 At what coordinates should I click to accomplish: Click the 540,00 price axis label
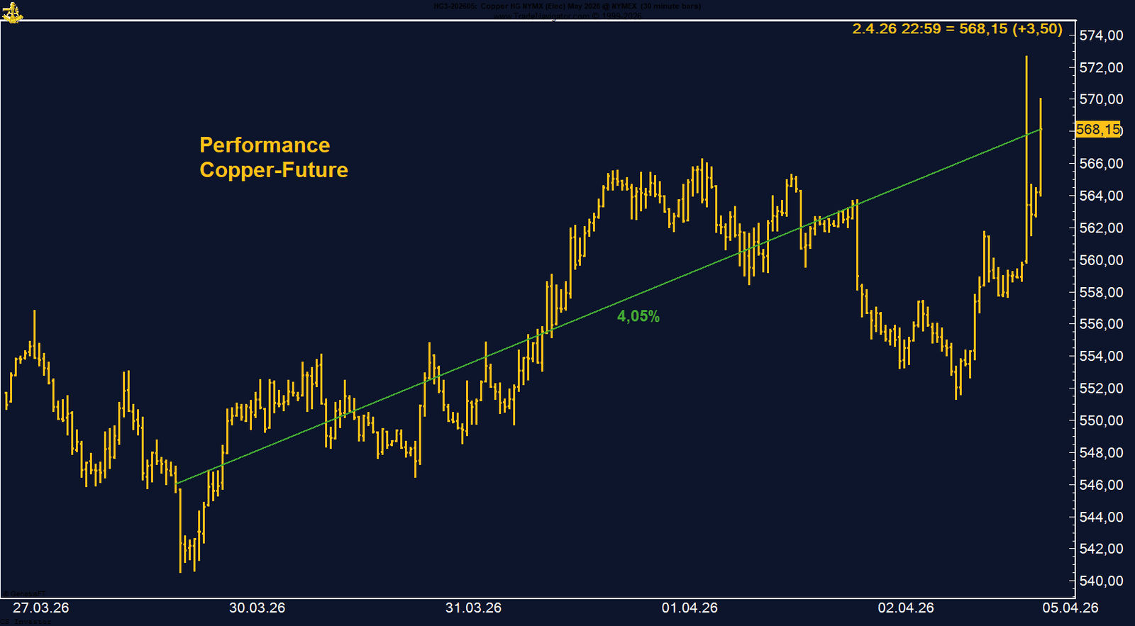point(1101,581)
